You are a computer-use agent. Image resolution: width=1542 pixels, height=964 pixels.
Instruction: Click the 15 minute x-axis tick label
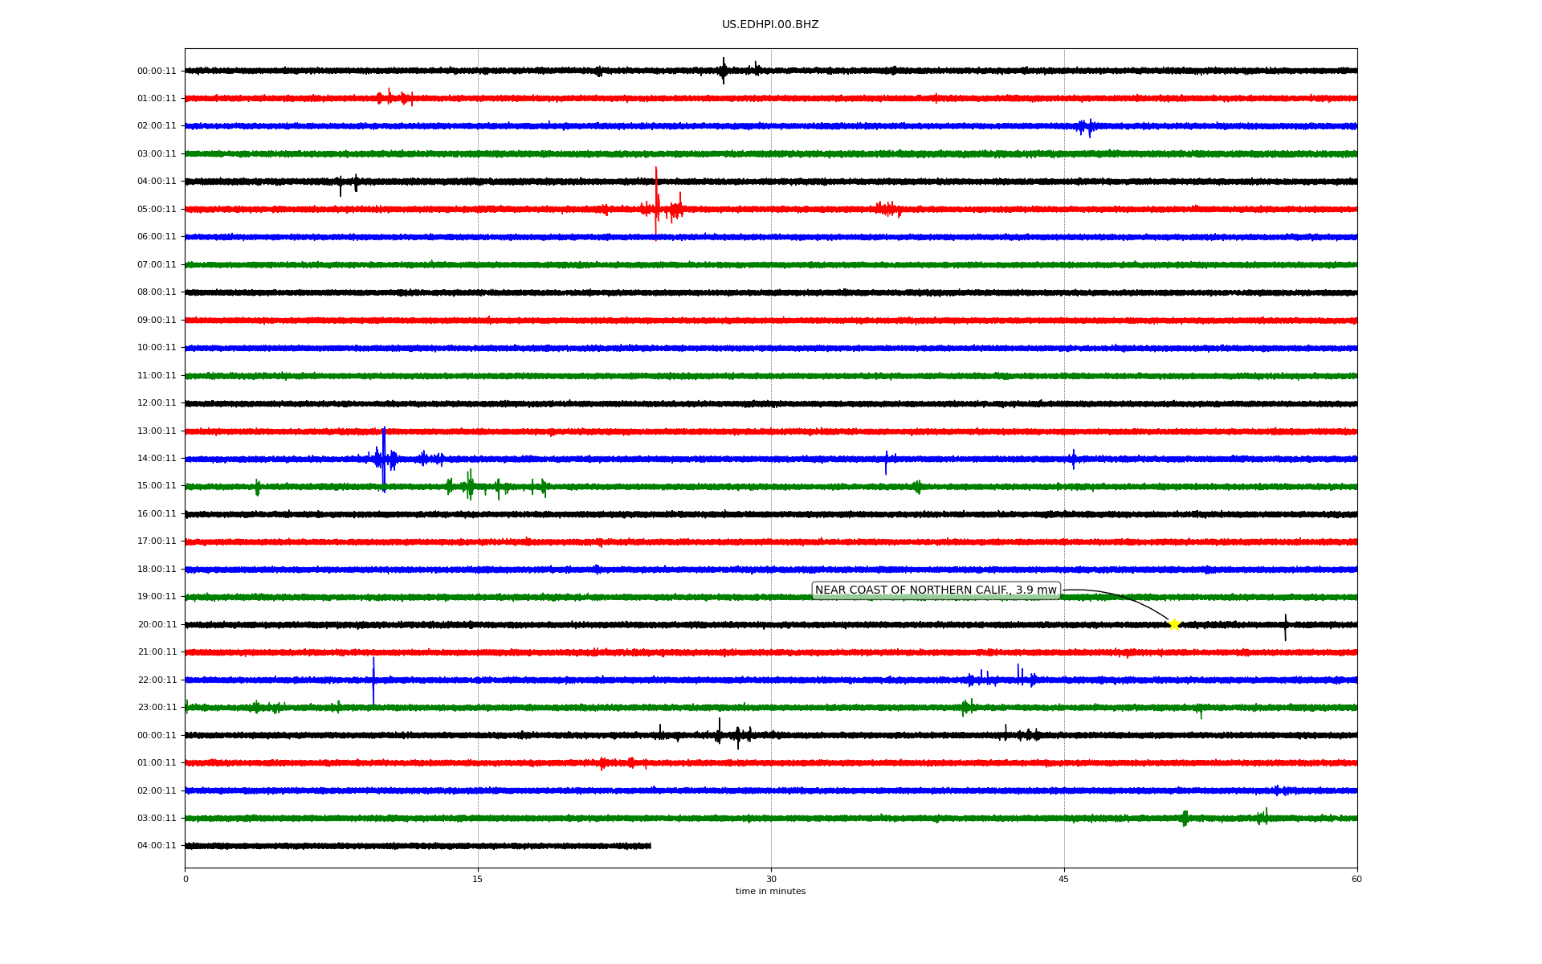tap(478, 879)
